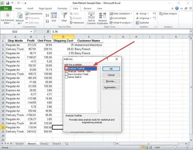This screenshot has width=193, height=150.
Task: Open Consolidate tool
Action: coord(118,18)
